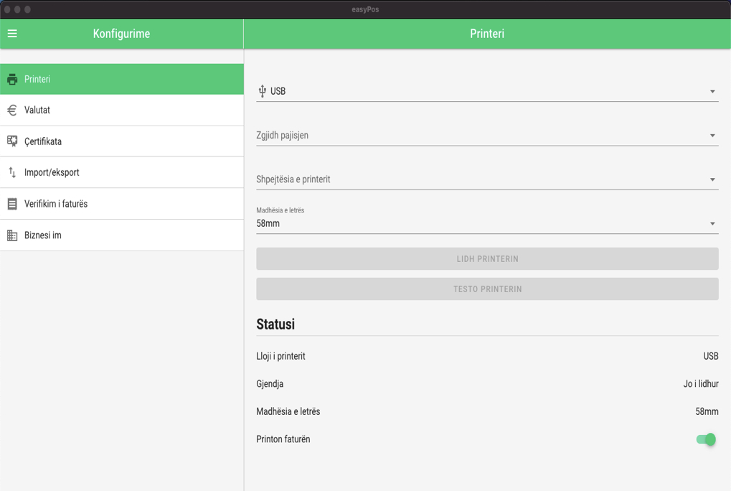Click the invoice icon beside Verifikim i faturës

[12, 205]
